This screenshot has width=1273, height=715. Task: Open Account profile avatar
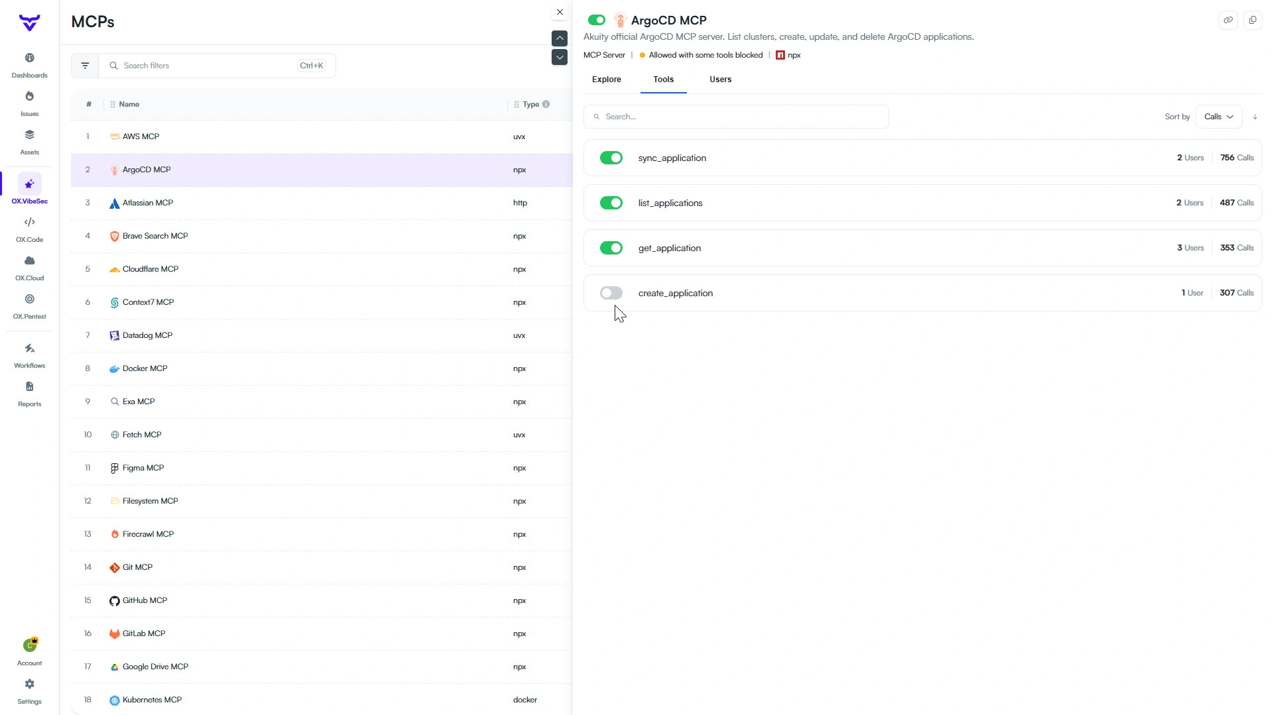pyautogui.click(x=30, y=645)
